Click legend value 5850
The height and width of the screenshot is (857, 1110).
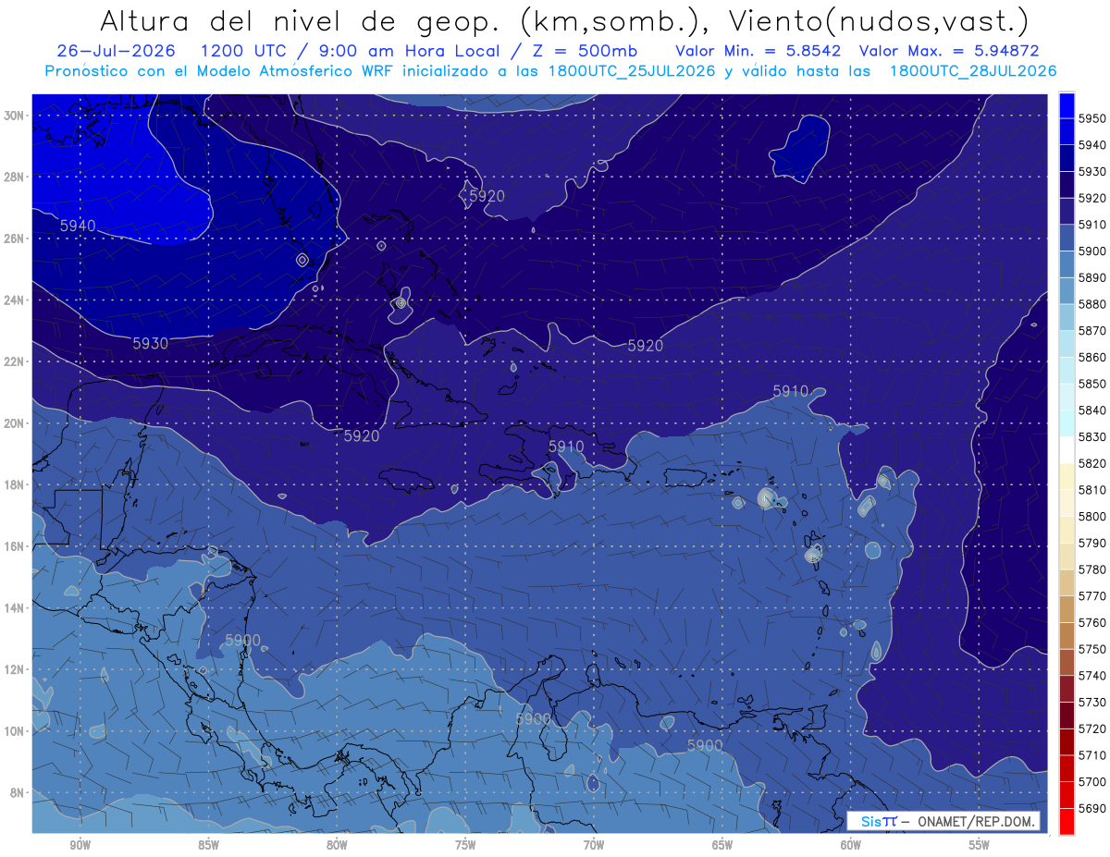tap(1091, 384)
